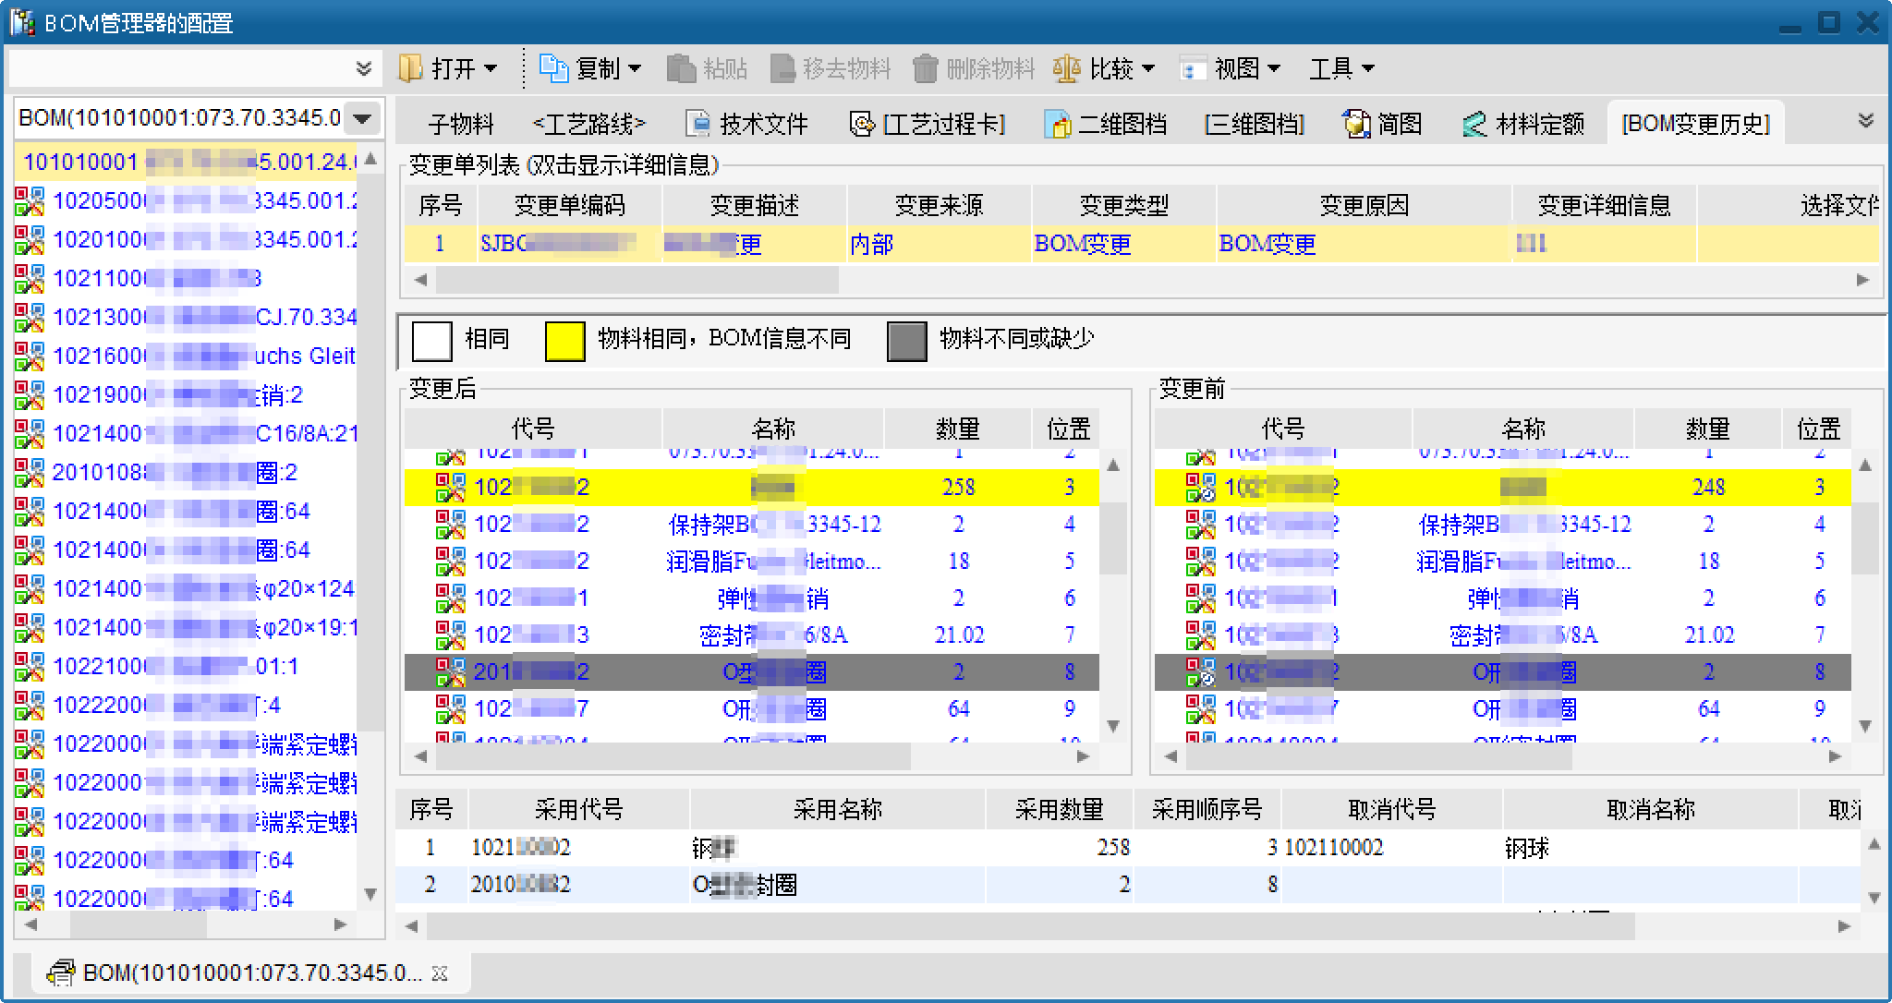Switch to the 子物料 tab
This screenshot has width=1892, height=1003.
(461, 124)
